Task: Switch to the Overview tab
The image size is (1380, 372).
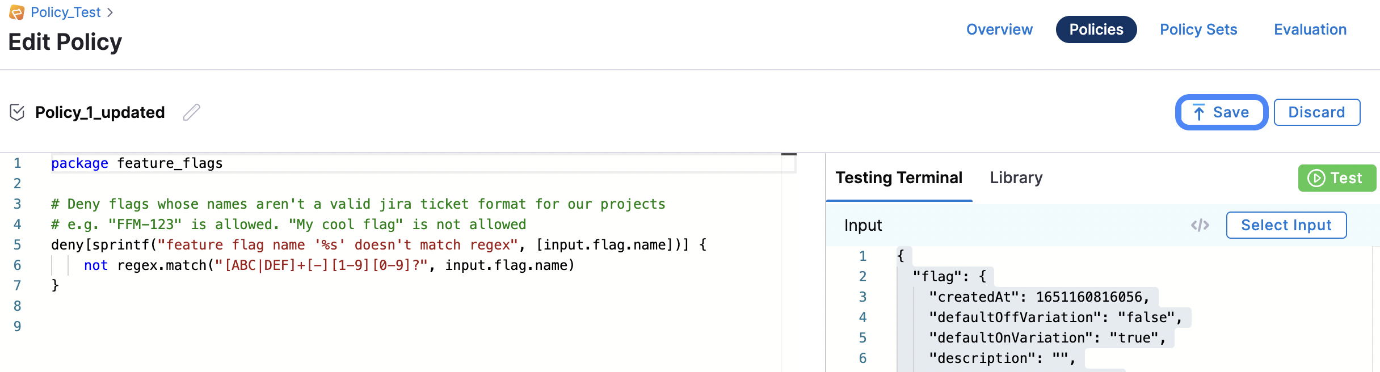Action: tap(999, 29)
